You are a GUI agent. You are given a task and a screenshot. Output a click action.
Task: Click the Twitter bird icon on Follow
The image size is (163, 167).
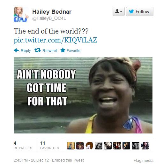coord(131,11)
